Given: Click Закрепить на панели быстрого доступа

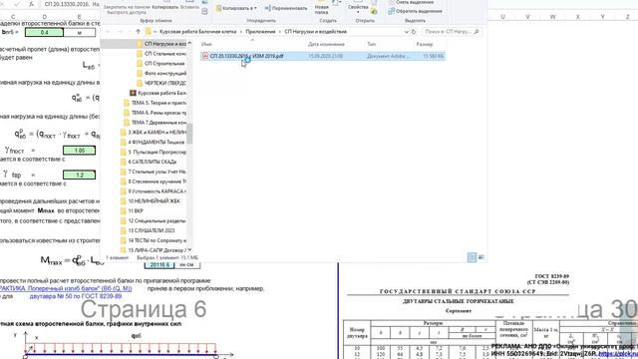Looking at the screenshot, I should [126, 9].
